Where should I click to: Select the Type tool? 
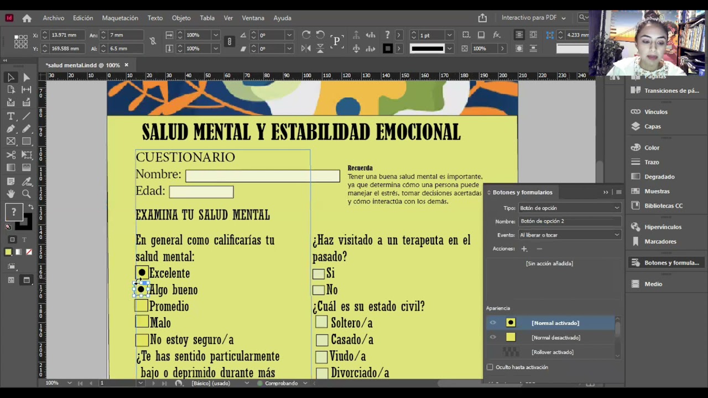pyautogui.click(x=11, y=116)
